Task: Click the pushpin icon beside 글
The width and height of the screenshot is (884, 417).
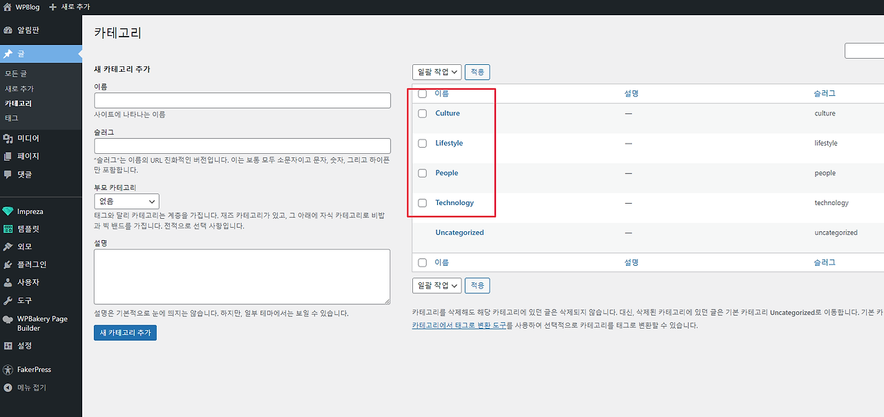Action: coord(8,54)
